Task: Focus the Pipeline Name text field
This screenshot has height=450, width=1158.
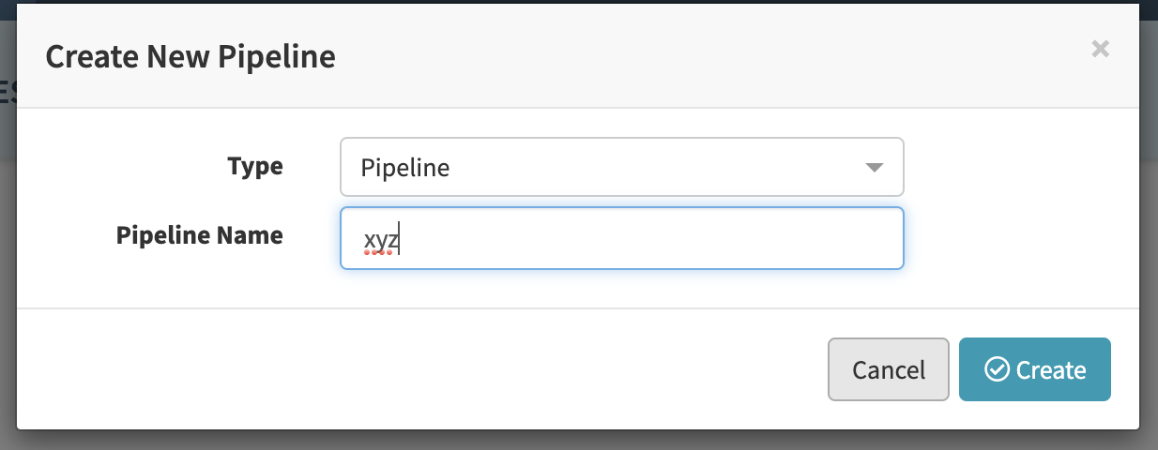Action: [x=621, y=238]
